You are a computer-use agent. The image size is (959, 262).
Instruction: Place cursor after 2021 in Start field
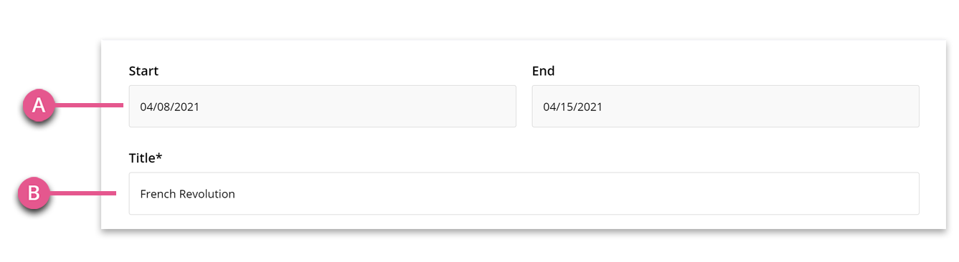(200, 107)
